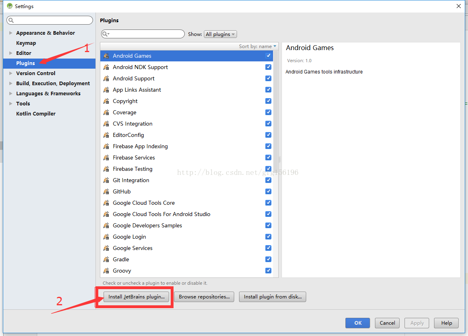Click the Google Developers Samples plugin icon

106,225
